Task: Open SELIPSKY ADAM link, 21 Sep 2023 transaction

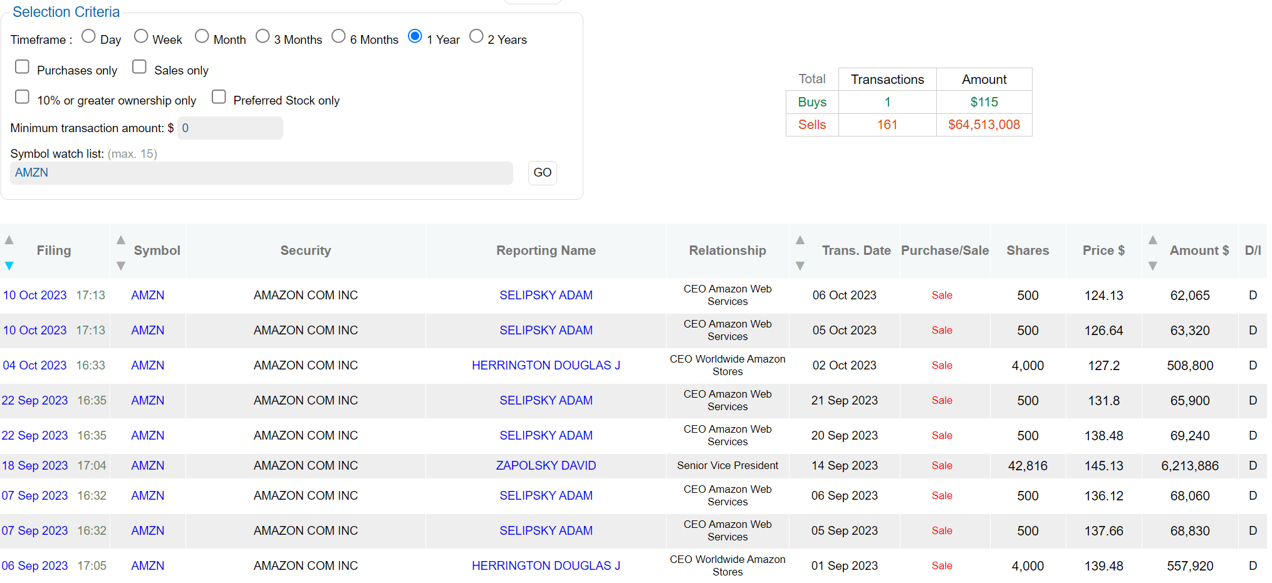Action: coord(546,401)
